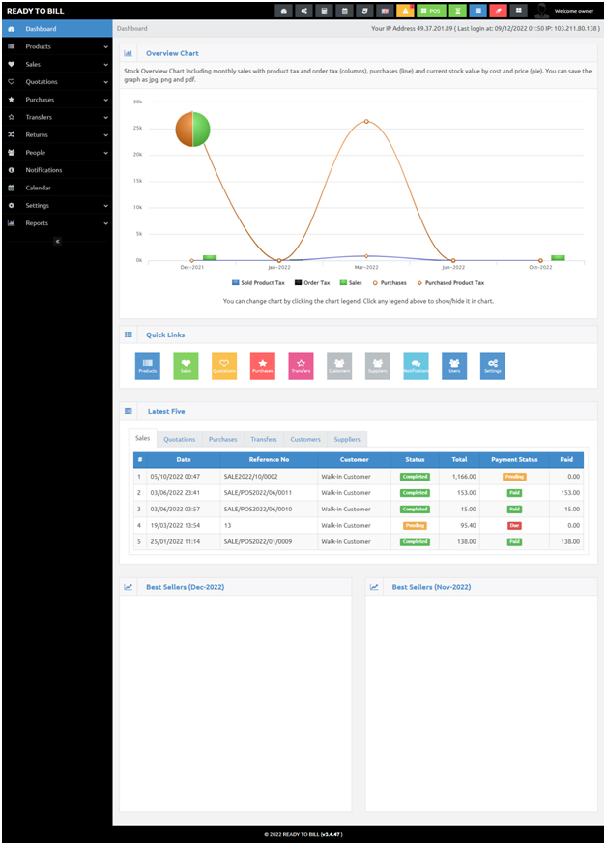Click the green hourglass icon
Image resolution: width=606 pixels, height=845 pixels.
457,11
